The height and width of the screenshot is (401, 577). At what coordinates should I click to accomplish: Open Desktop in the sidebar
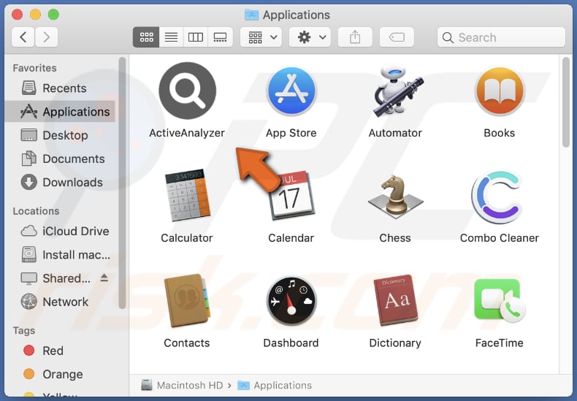pyautogui.click(x=60, y=135)
